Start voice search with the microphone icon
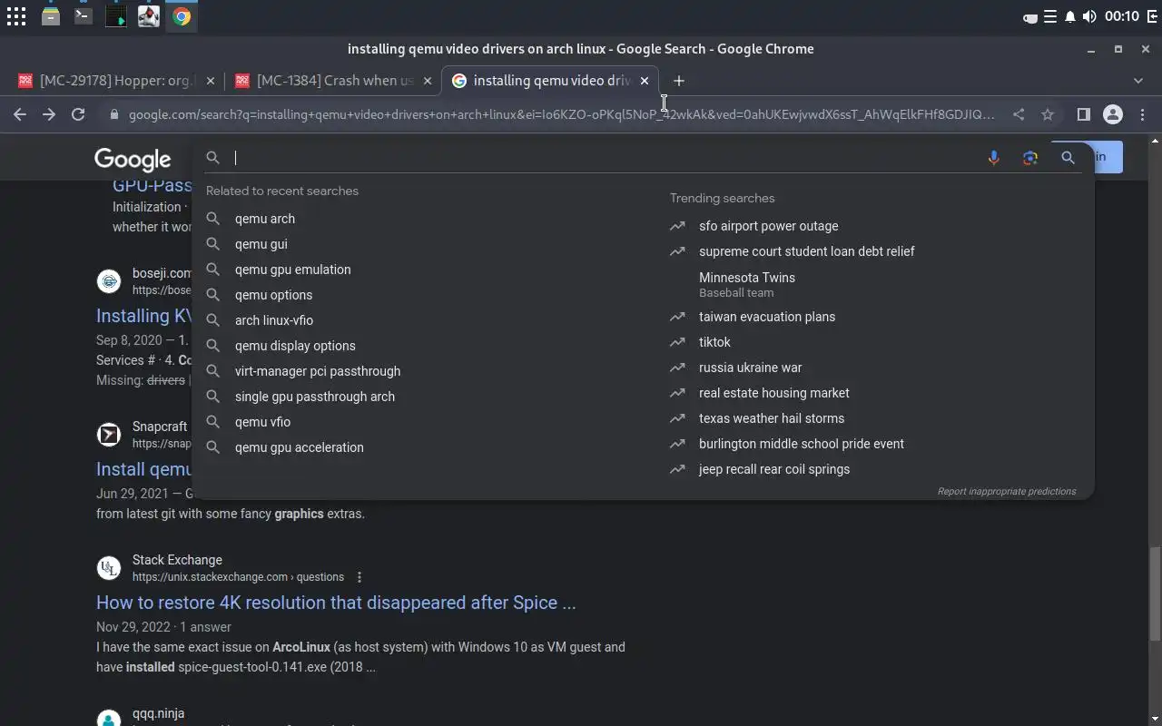 pyautogui.click(x=994, y=158)
